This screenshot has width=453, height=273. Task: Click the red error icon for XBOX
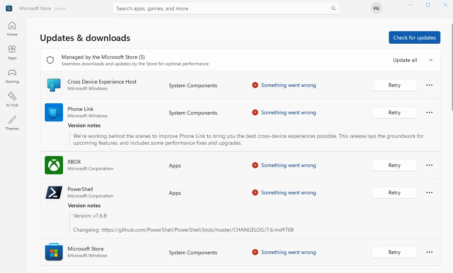click(255, 165)
